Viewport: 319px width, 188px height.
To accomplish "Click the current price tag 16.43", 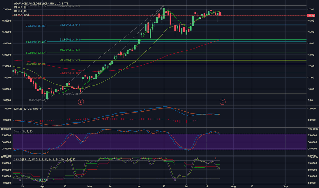I will pyautogui.click(x=311, y=16).
